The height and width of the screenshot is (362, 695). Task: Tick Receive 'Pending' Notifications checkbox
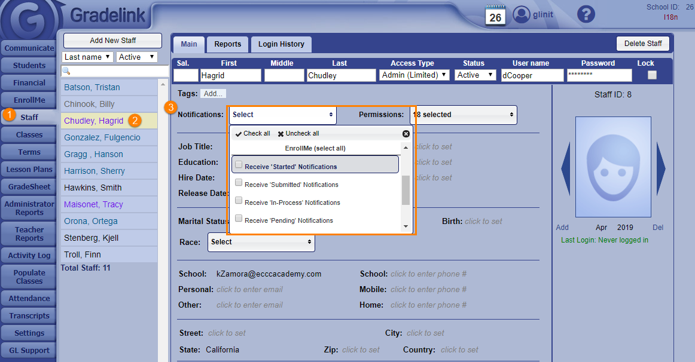[239, 219]
